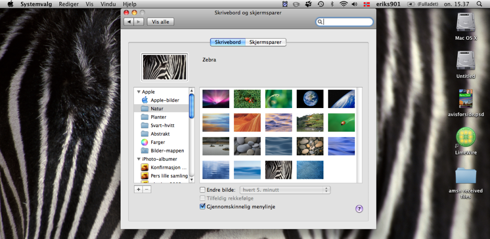Add a folder with plus button
490x239 pixels.
(138, 189)
